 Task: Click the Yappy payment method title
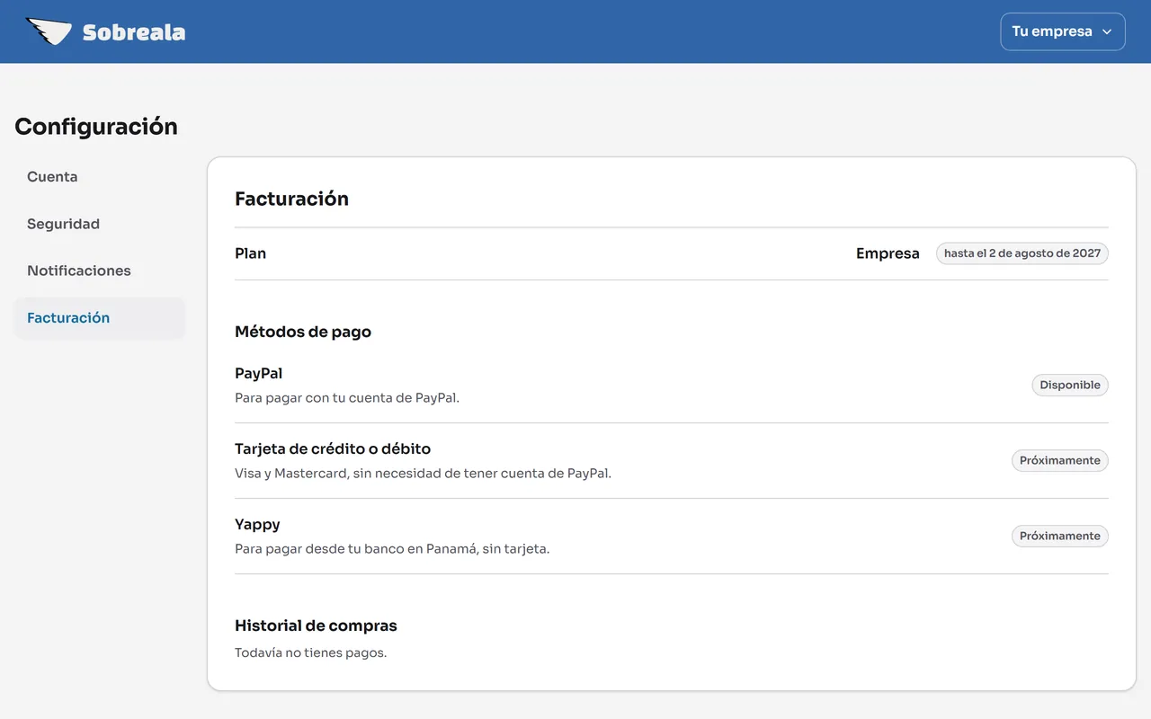(257, 524)
